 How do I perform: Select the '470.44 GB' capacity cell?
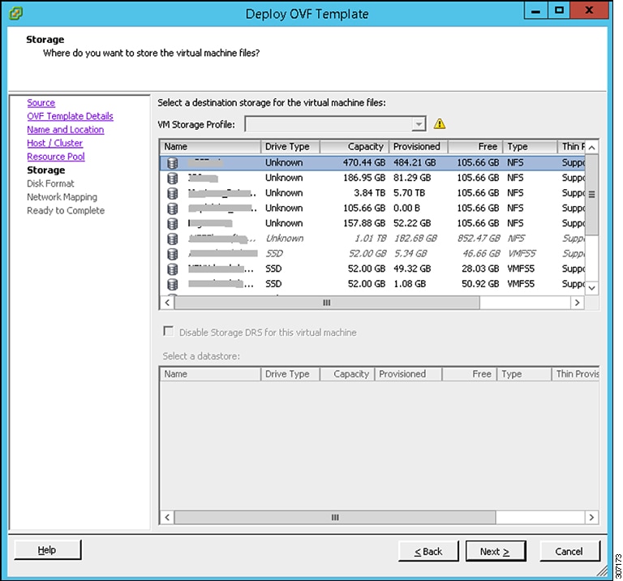[x=364, y=162]
